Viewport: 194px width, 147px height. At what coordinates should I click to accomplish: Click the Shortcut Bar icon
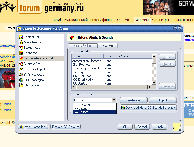21,64
